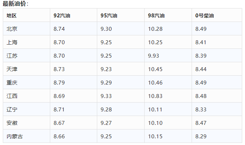Click the 内蒙古 region cell
The height and width of the screenshot is (145, 245).
pyautogui.click(x=14, y=137)
